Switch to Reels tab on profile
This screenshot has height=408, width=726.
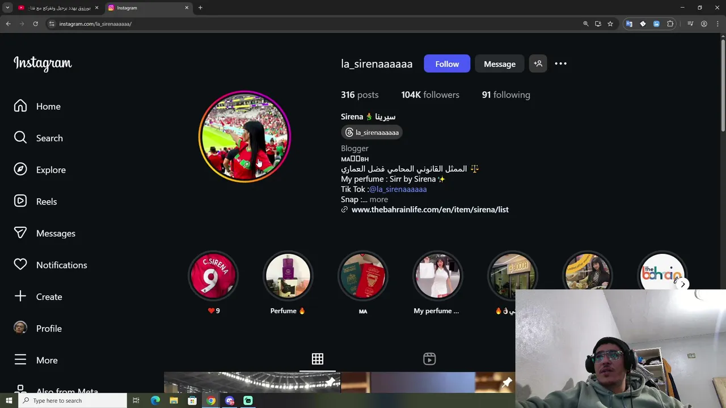point(429,359)
